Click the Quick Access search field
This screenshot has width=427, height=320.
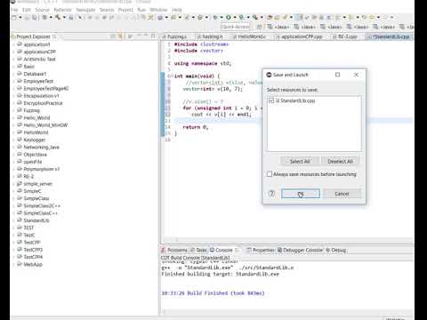pyautogui.click(x=236, y=27)
